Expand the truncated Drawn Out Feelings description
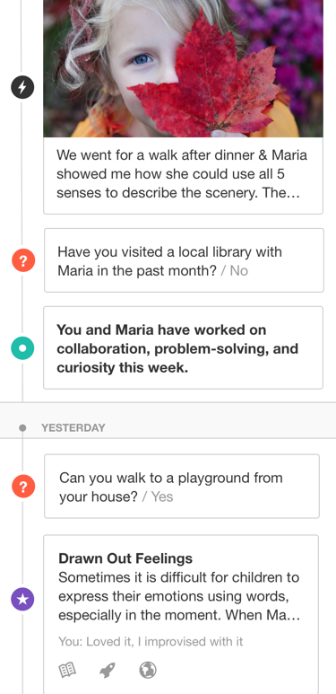This screenshot has height=694, width=336. coord(179,597)
